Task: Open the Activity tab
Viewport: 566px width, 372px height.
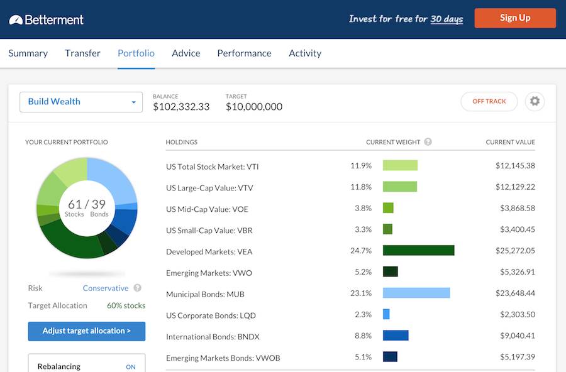Action: pyautogui.click(x=305, y=53)
